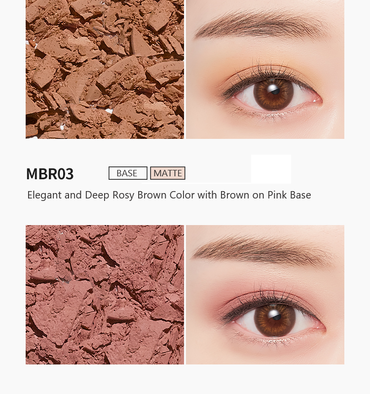Click the eyebrow in the upper eye photo

[x=260, y=26]
